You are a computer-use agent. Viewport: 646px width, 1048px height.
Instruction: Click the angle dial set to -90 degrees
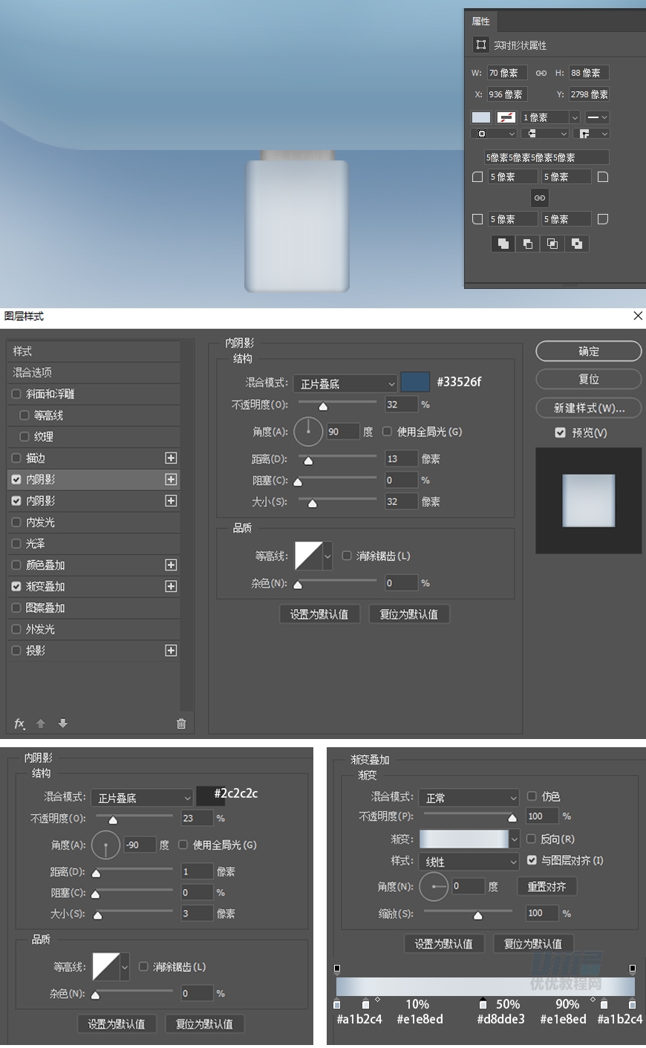(x=105, y=845)
